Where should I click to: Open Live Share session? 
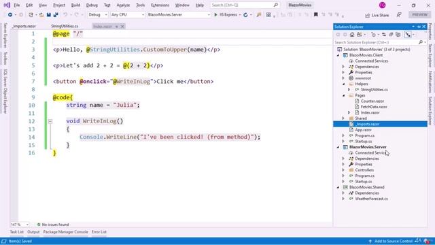pos(377,15)
